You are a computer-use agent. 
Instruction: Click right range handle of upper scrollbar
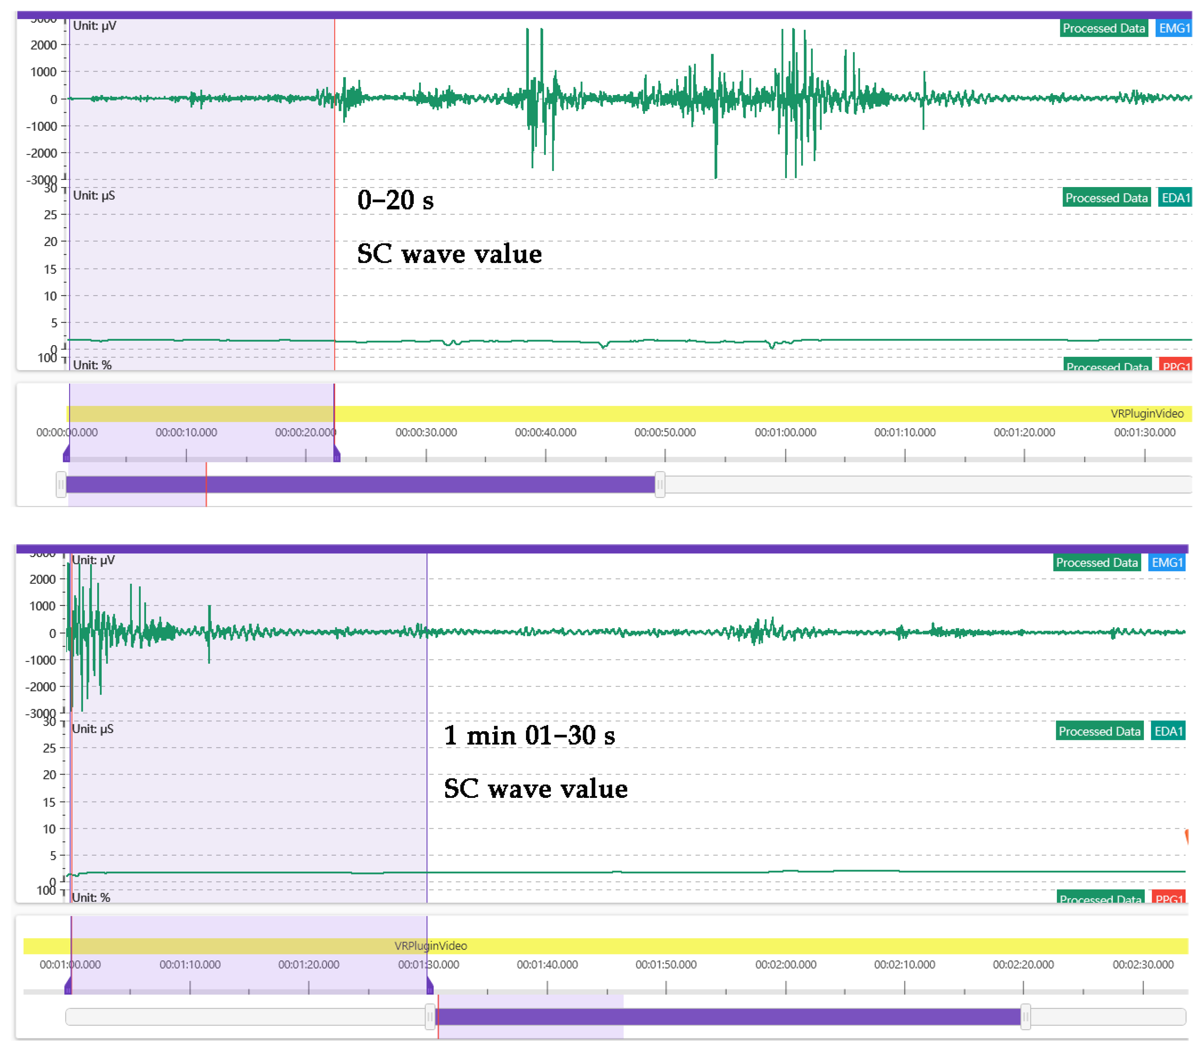click(659, 485)
